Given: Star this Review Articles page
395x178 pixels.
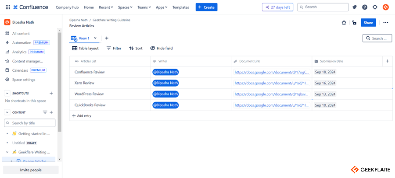Looking at the screenshot, I should tap(344, 23).
